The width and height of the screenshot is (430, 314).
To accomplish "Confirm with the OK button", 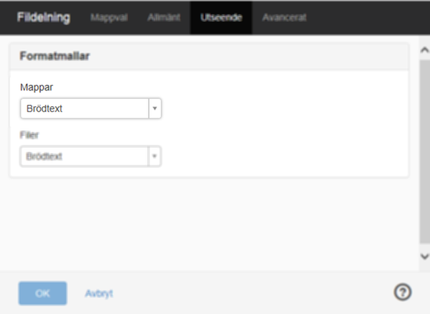I will [x=43, y=293].
